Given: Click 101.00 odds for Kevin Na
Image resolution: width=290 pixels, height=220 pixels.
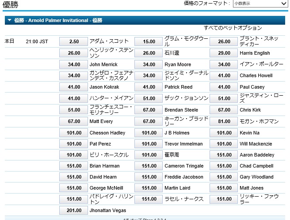Looking at the screenshot, I should (x=224, y=133).
